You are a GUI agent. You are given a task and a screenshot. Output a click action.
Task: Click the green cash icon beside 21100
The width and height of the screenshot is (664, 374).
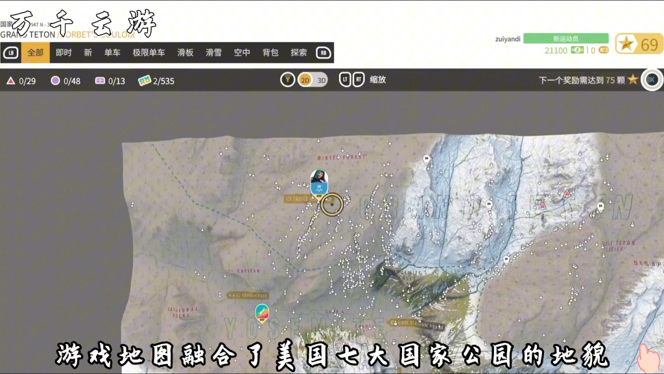[x=576, y=50]
